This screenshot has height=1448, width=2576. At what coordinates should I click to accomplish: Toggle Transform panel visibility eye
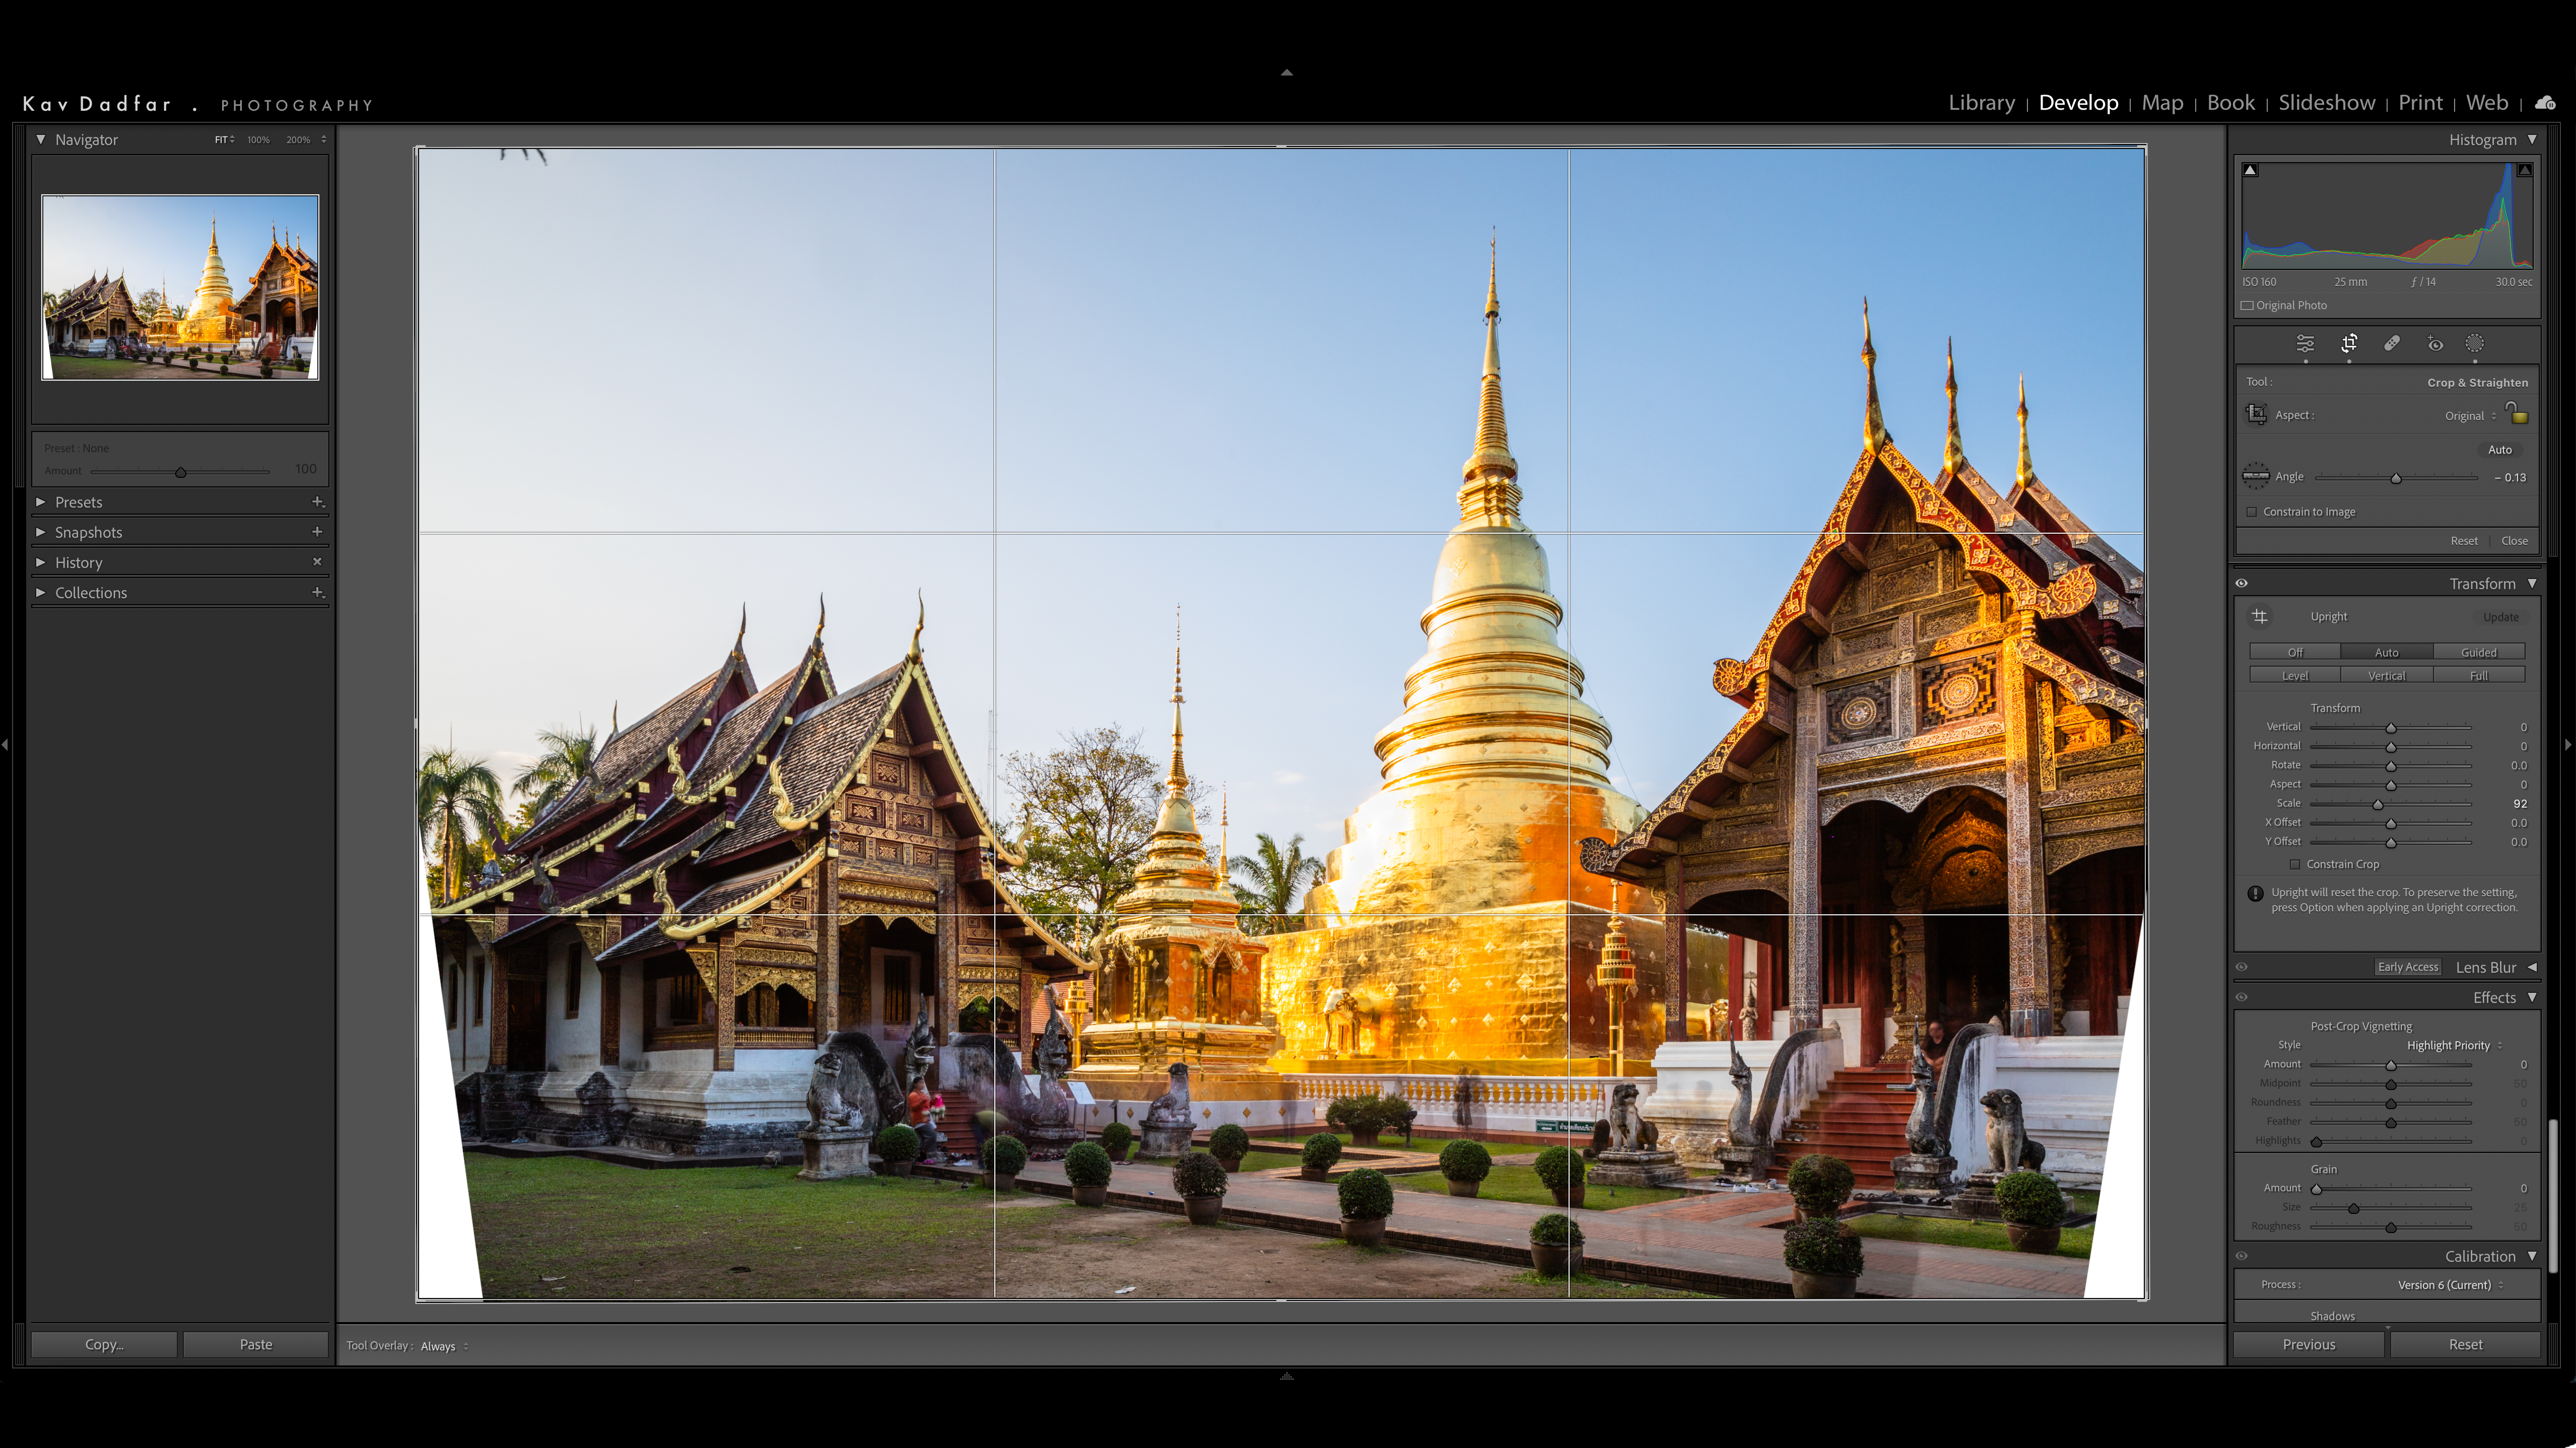(x=2242, y=584)
